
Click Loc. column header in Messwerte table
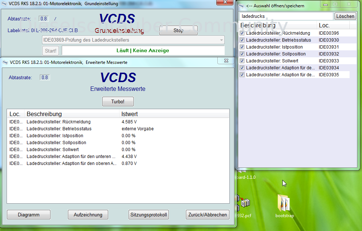pos(15,114)
